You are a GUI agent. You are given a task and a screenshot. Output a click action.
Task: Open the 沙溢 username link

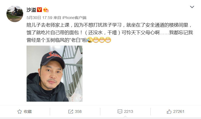[x=31, y=10]
